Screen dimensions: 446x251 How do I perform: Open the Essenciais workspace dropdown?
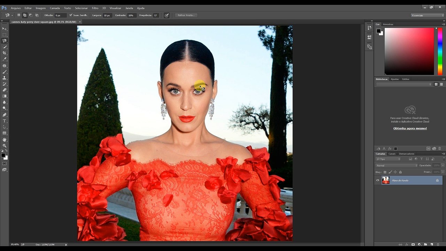[x=428, y=15]
